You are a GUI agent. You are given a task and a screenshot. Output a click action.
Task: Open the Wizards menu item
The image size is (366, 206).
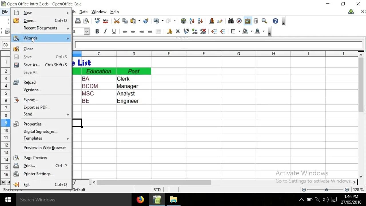click(x=41, y=38)
